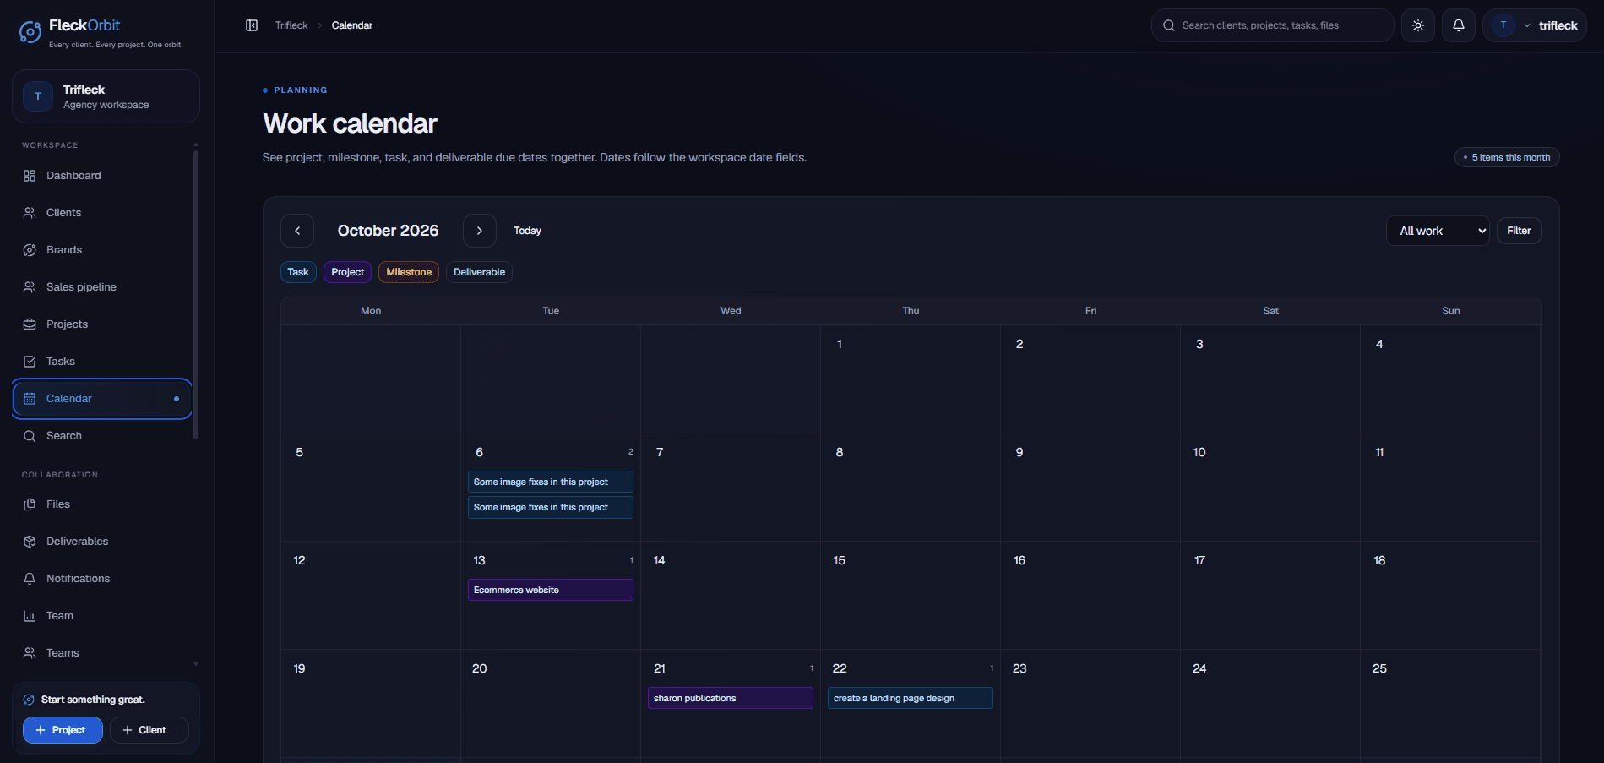Navigate to Projects in sidebar
Screen dimensions: 1604x763
[102, 324]
